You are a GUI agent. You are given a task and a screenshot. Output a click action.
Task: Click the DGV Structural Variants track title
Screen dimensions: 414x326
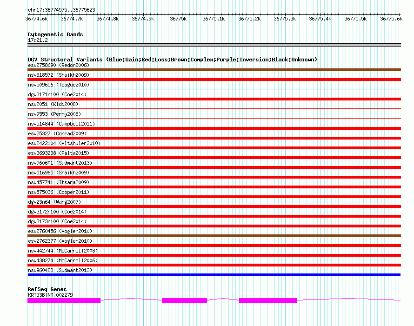click(173, 60)
